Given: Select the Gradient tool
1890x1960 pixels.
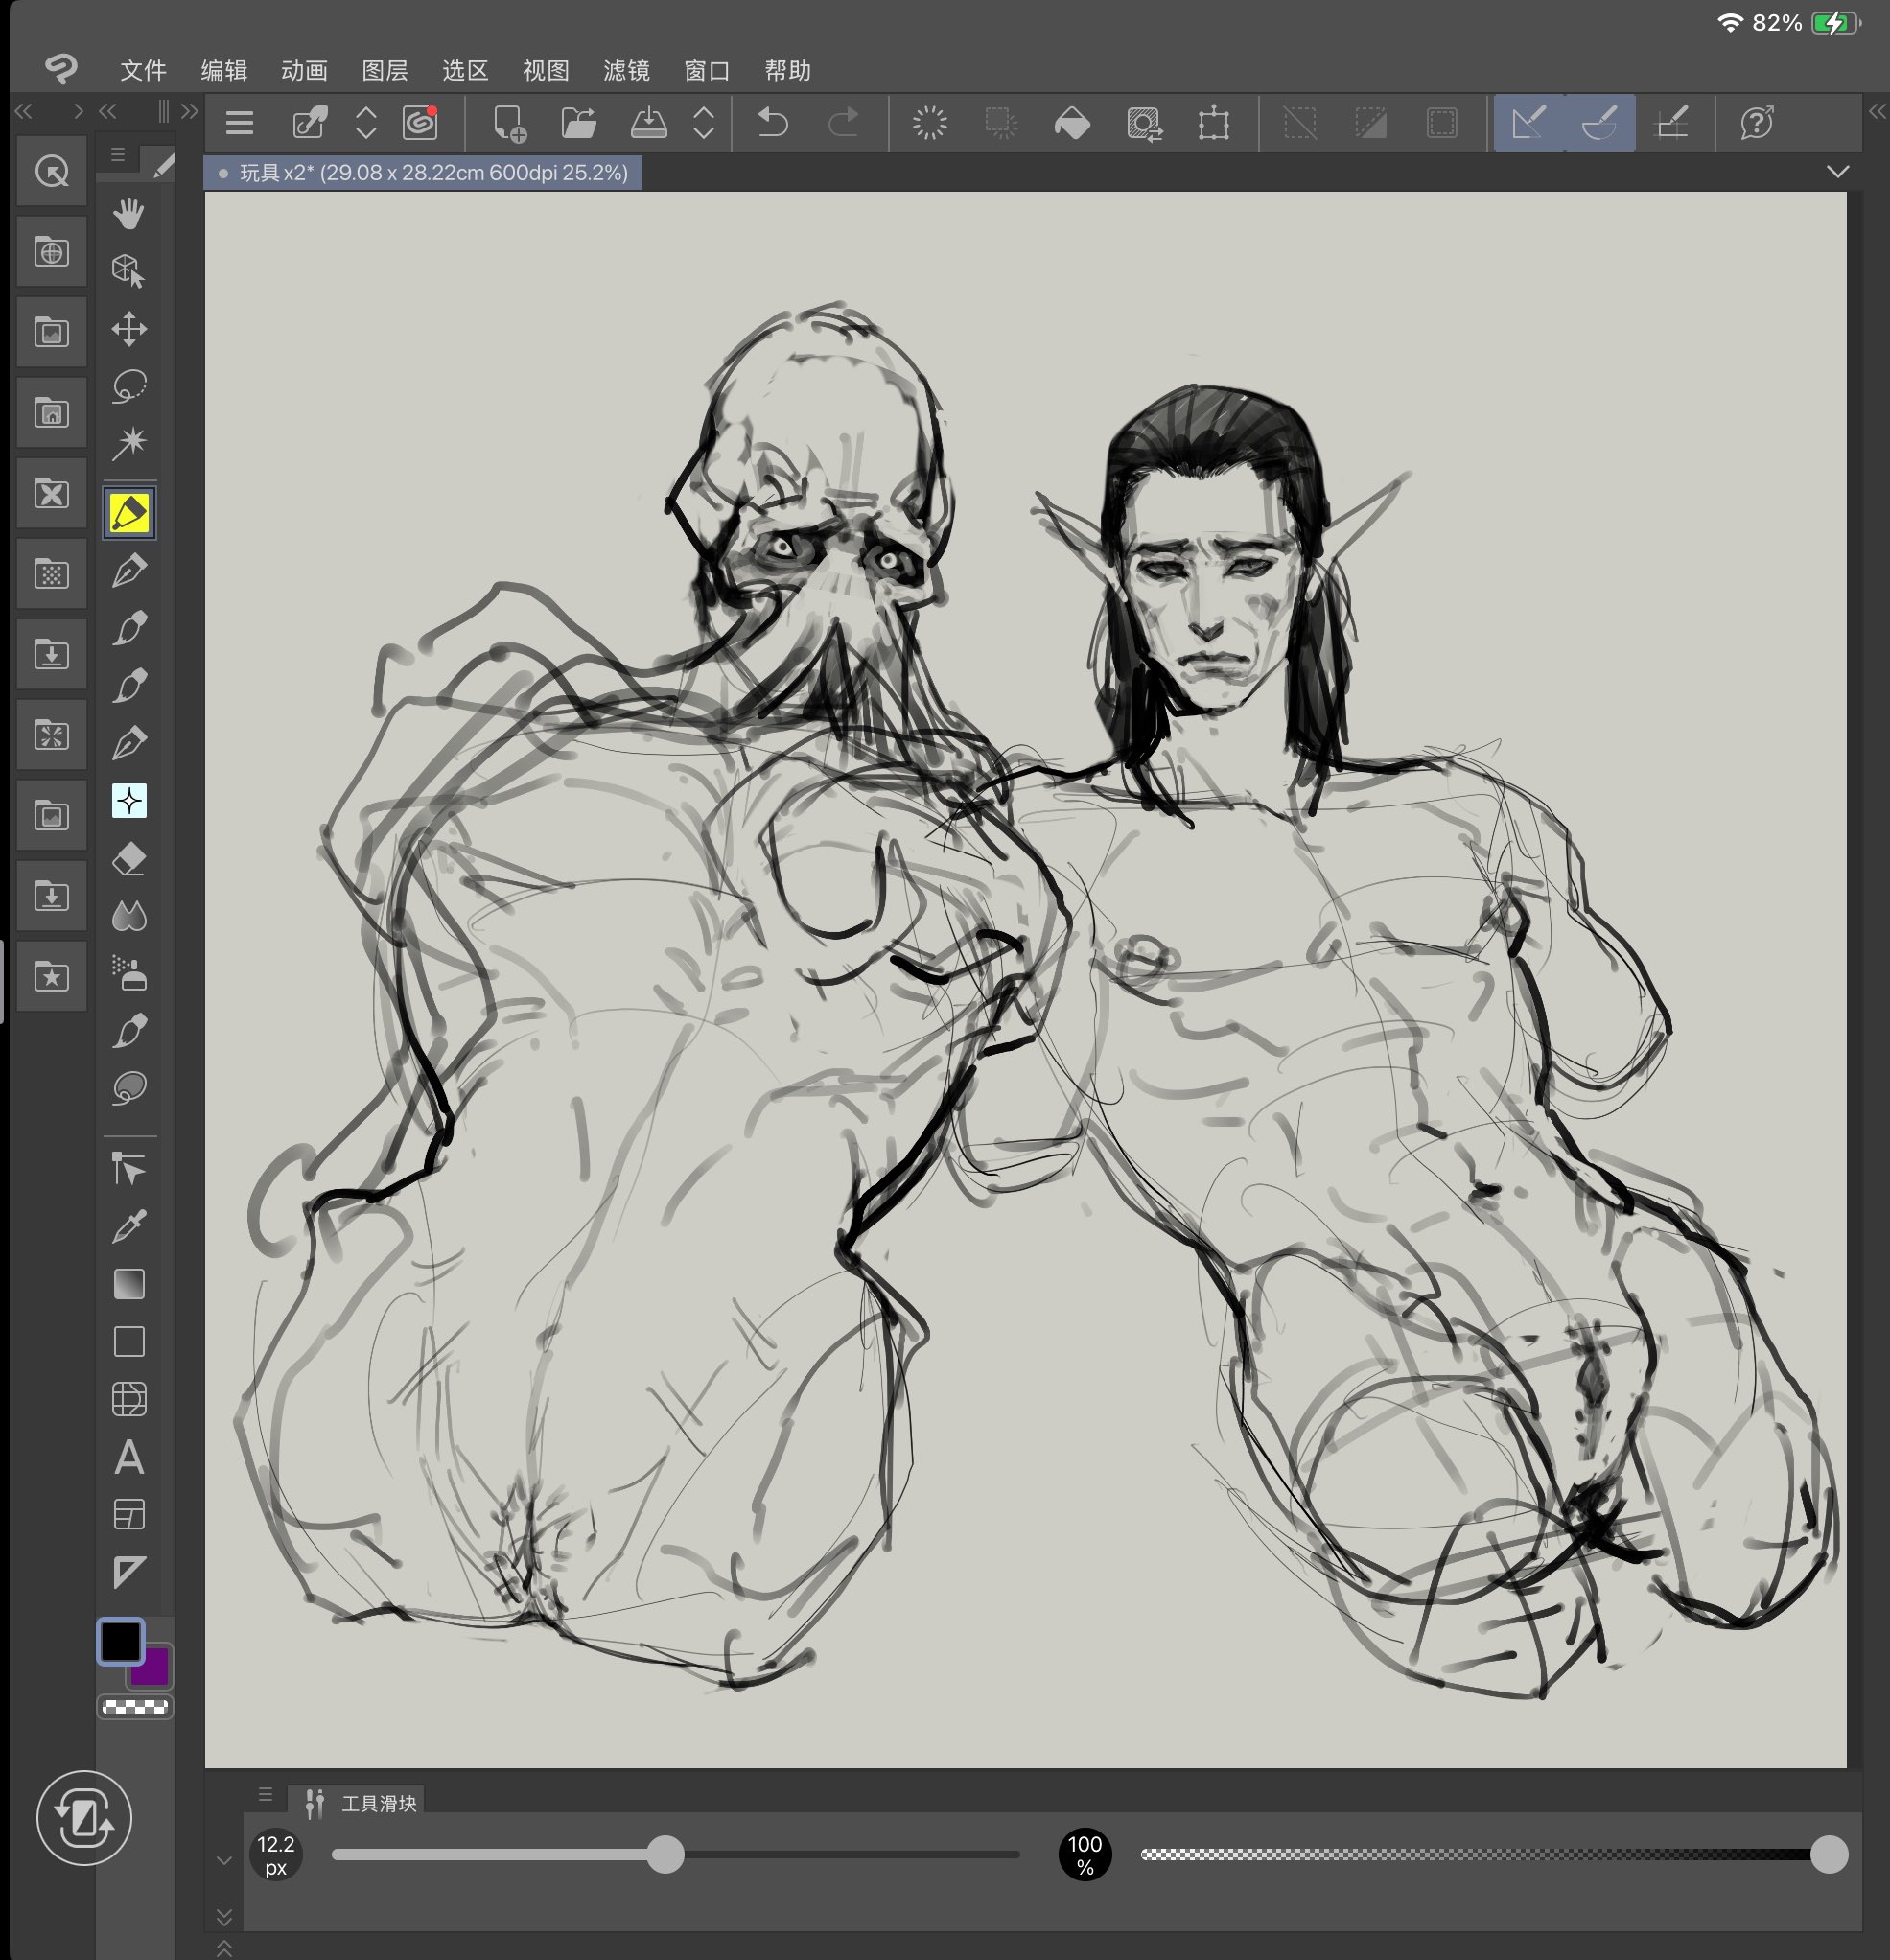Looking at the screenshot, I should tap(129, 1284).
